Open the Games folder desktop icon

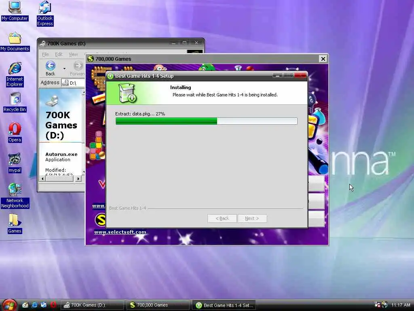(x=15, y=224)
